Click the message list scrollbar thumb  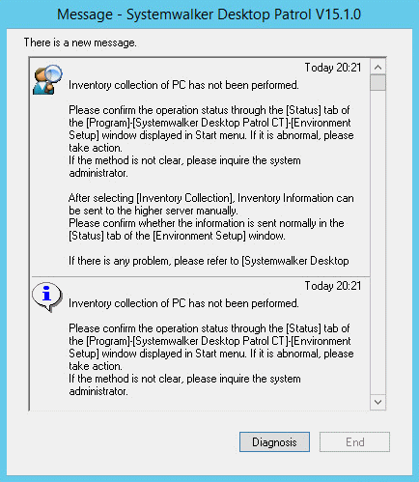click(377, 82)
